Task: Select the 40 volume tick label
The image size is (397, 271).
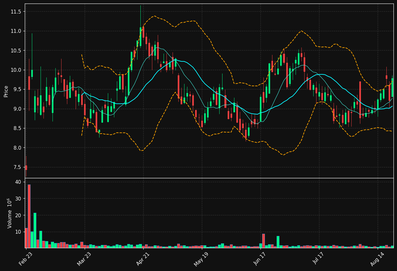Action: click(x=18, y=182)
